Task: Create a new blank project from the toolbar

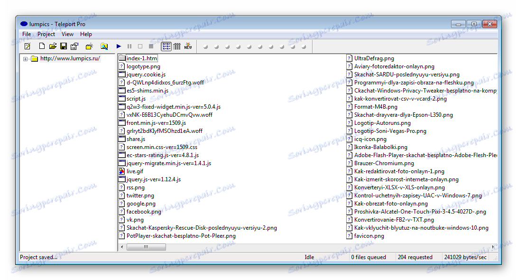Action: coord(42,46)
